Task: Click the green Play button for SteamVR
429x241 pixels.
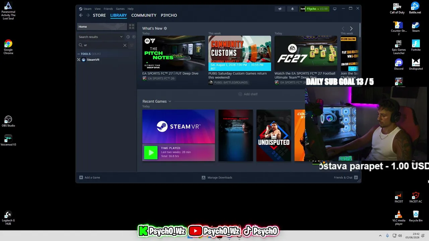Action: tap(150, 152)
